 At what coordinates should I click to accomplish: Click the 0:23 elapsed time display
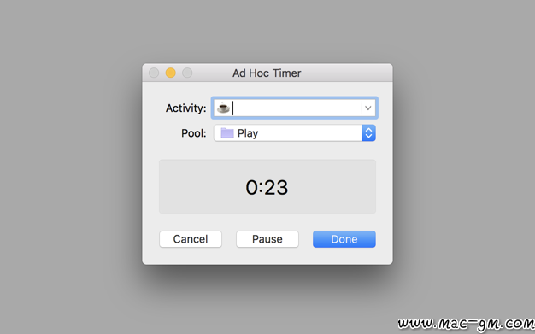[267, 187]
